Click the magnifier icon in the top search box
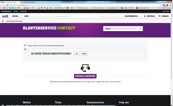 click(x=101, y=16)
